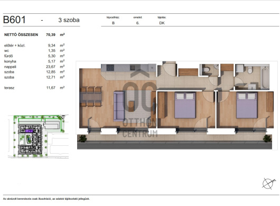Select the value 12,71
Screen dimensions: 280x206
point(51,77)
